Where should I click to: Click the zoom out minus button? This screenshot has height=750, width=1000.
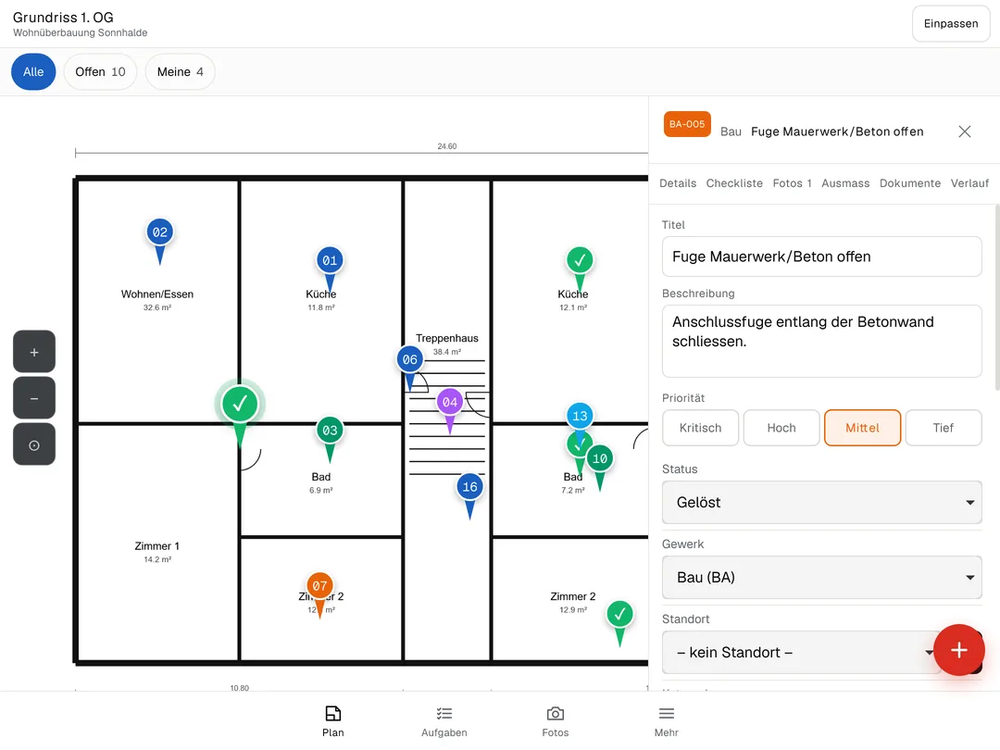pos(34,398)
